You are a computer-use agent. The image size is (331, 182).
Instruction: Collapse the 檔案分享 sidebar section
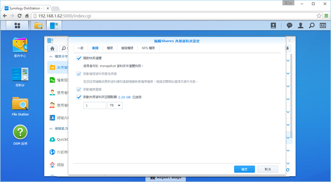pos(50,57)
